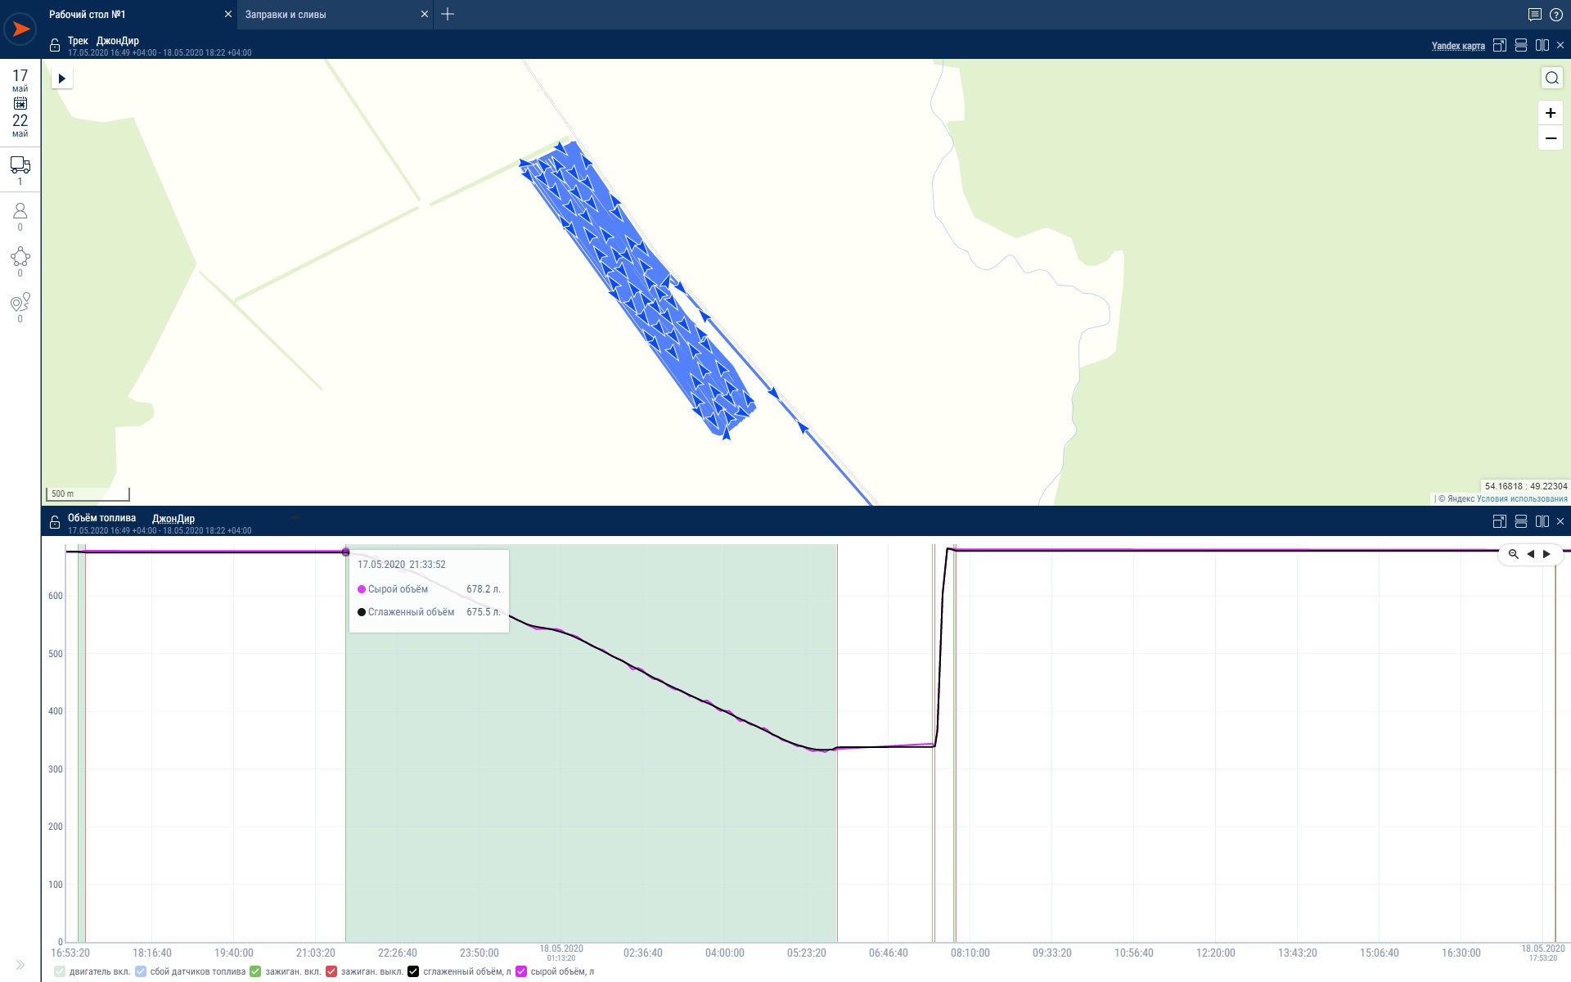Open the help question mark icon
This screenshot has width=1571, height=982.
click(x=1556, y=15)
